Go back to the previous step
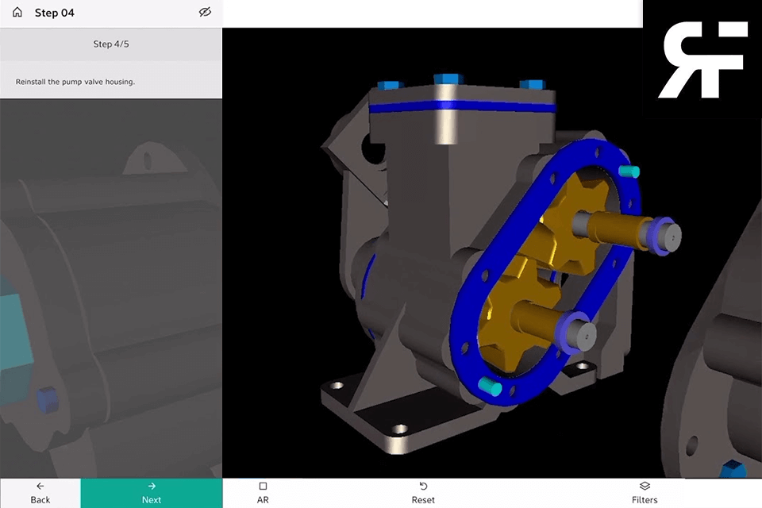 point(40,493)
